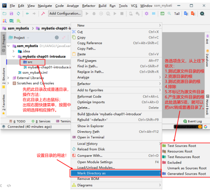Click the Search magnifier toolbar icon
The image size is (210, 193).
click(169, 14)
